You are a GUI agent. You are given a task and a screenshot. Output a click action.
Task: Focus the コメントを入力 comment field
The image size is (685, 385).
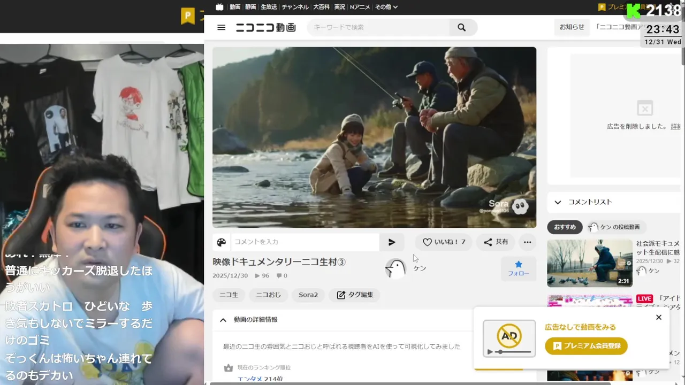(305, 242)
